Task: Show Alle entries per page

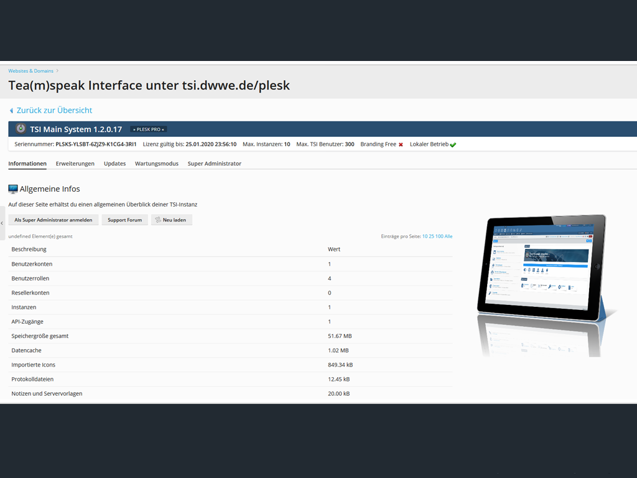Action: [x=449, y=236]
